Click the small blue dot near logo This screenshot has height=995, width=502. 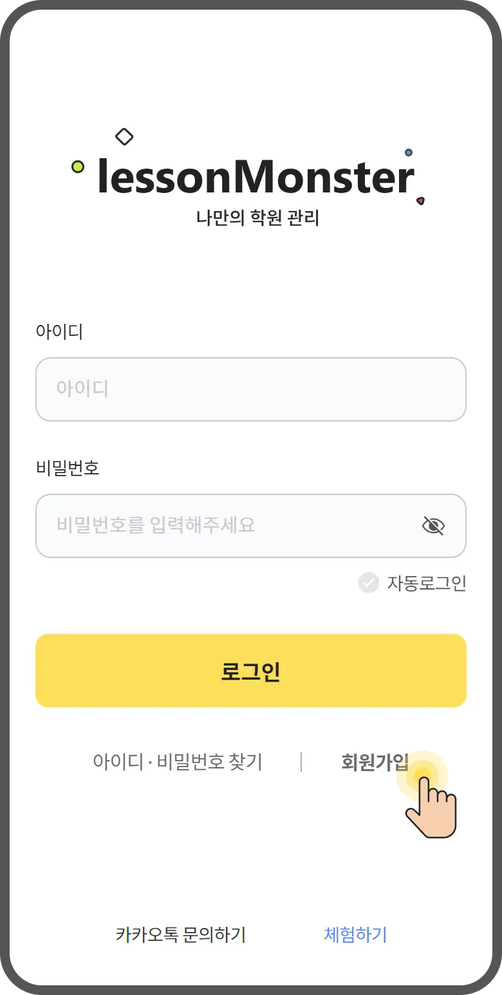coord(409,153)
